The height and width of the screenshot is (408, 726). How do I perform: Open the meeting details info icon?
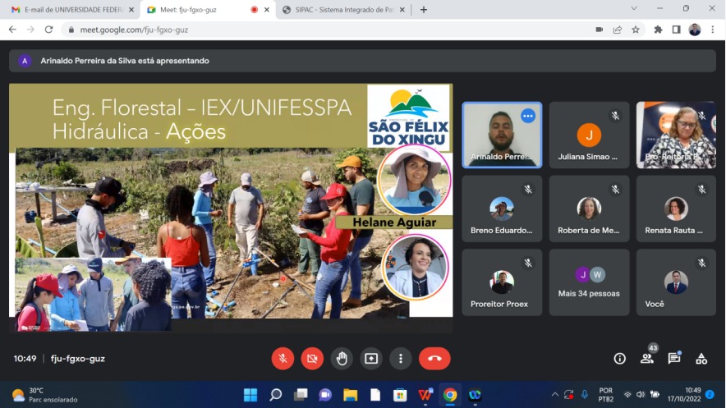[620, 359]
